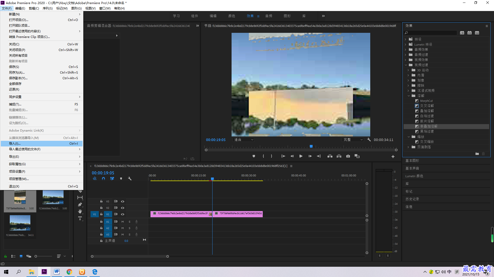Image resolution: width=494 pixels, height=277 pixels.
Task: Filter effects by accelerated effects icon
Action: [462, 33]
